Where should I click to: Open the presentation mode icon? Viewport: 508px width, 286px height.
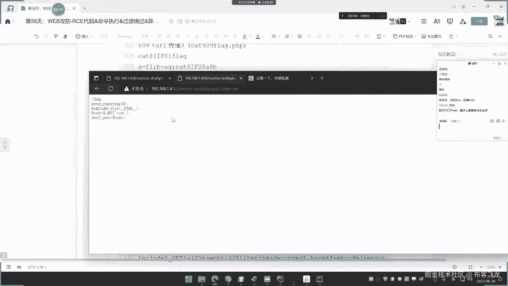[x=450, y=21]
